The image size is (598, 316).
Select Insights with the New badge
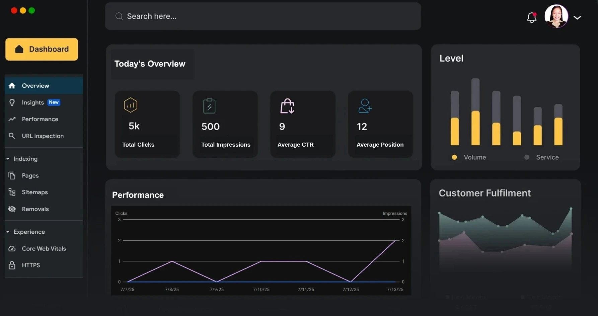point(33,102)
